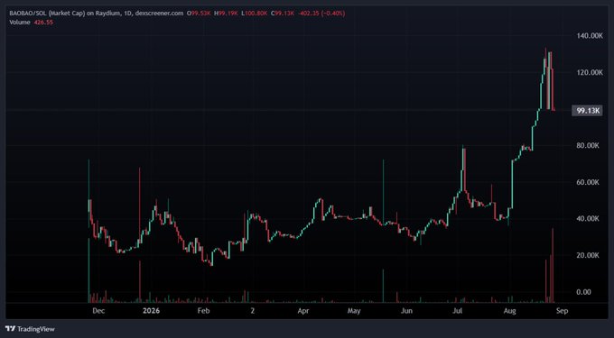Click the 0.00 price axis label
Viewport: 614px width, 338px height.
click(x=583, y=292)
